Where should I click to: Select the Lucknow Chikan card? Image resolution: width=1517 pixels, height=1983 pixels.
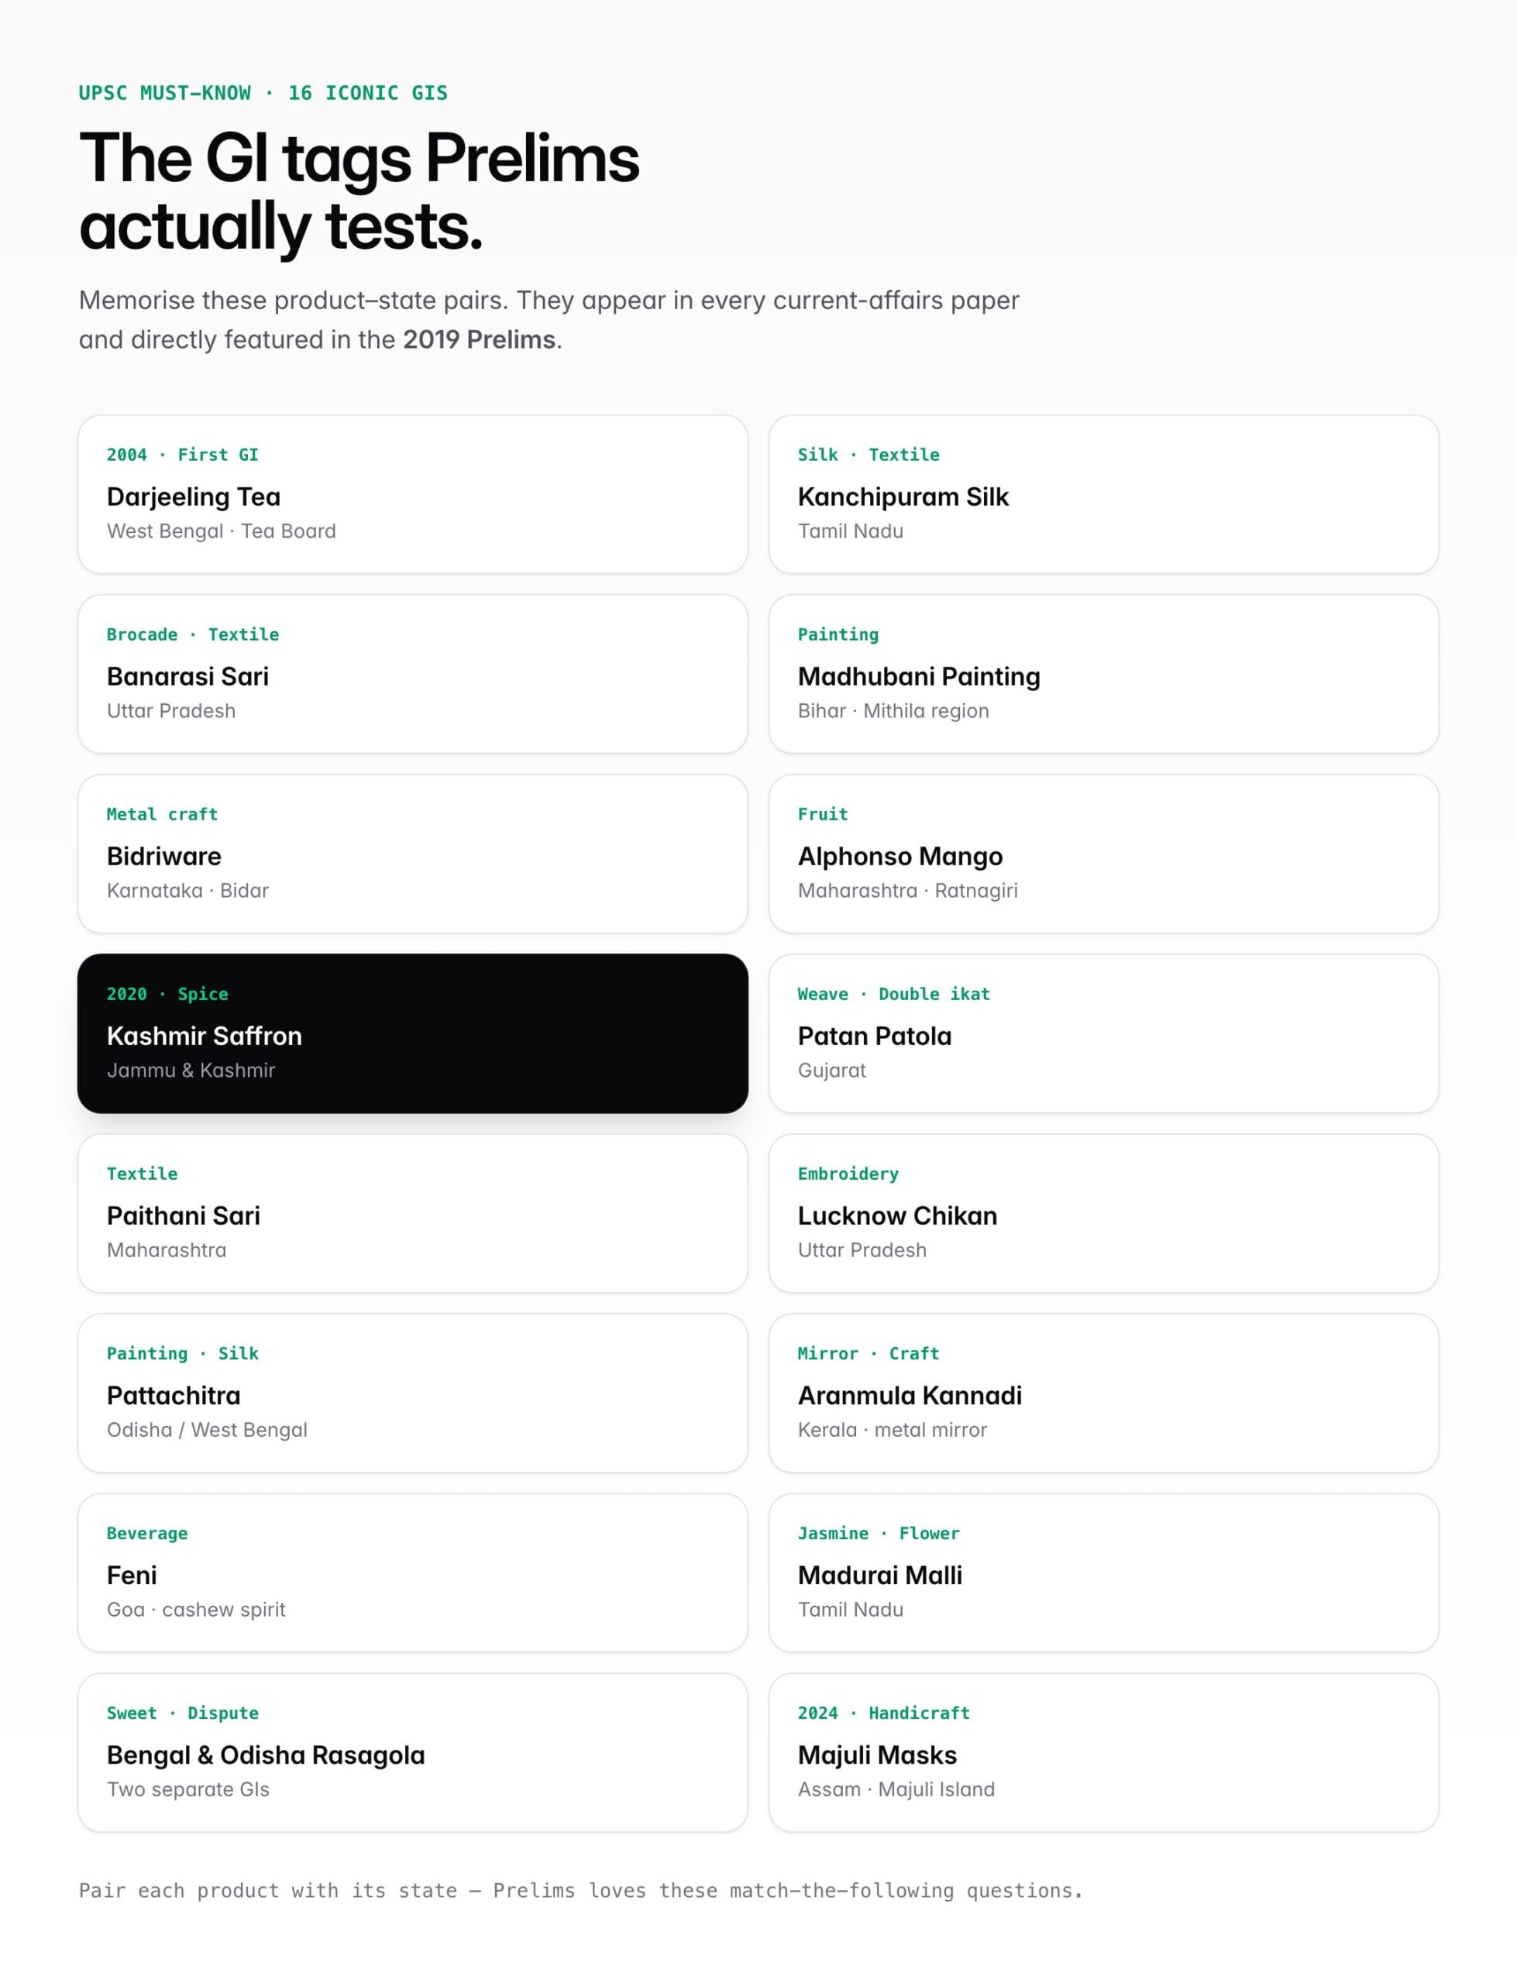coord(1103,1212)
